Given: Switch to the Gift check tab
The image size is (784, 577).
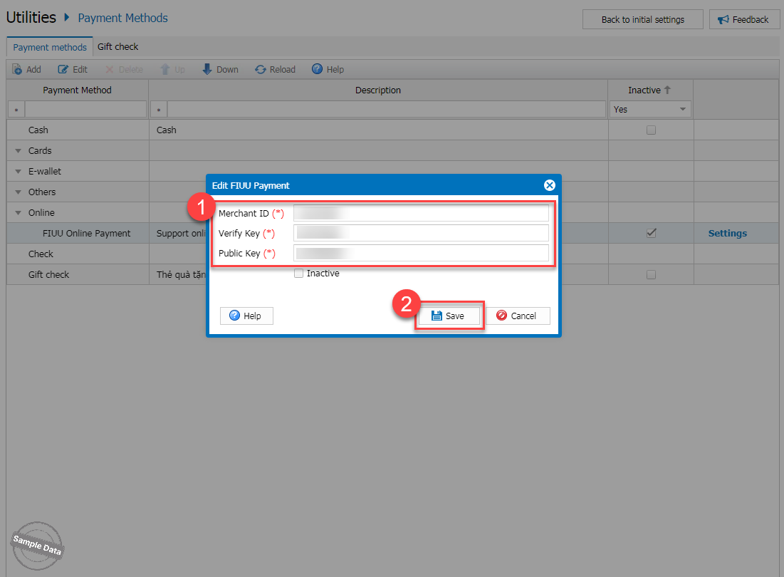Looking at the screenshot, I should point(117,47).
